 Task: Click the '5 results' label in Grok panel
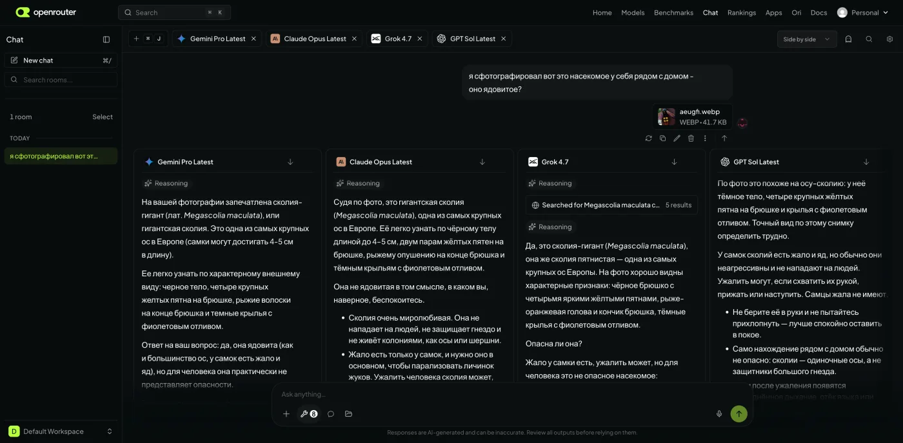(679, 205)
